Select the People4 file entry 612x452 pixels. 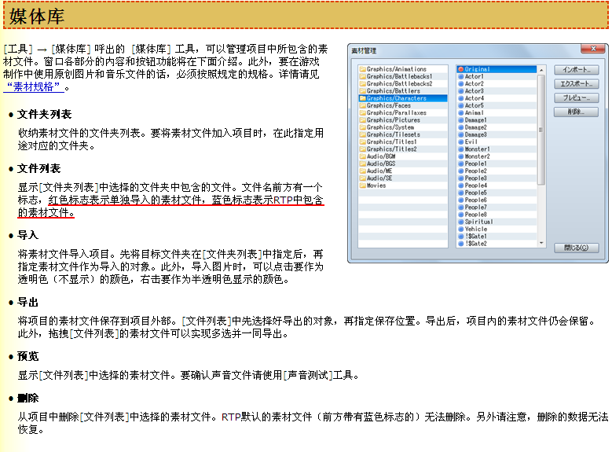tap(497, 186)
